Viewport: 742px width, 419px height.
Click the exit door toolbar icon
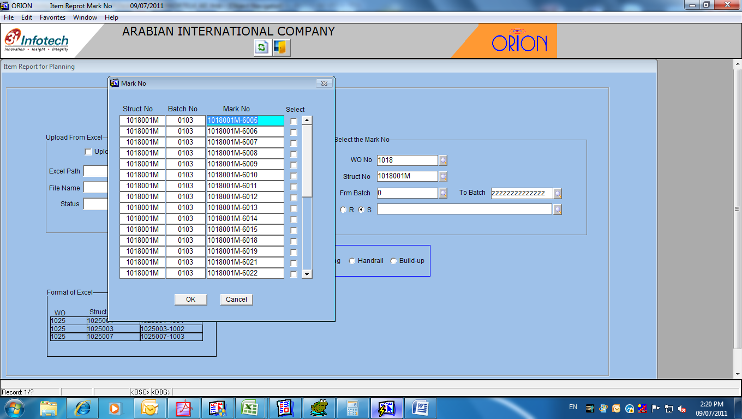coord(280,47)
